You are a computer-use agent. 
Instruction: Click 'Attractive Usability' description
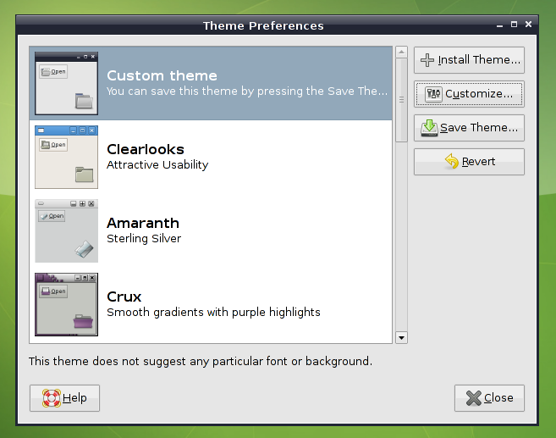(157, 164)
